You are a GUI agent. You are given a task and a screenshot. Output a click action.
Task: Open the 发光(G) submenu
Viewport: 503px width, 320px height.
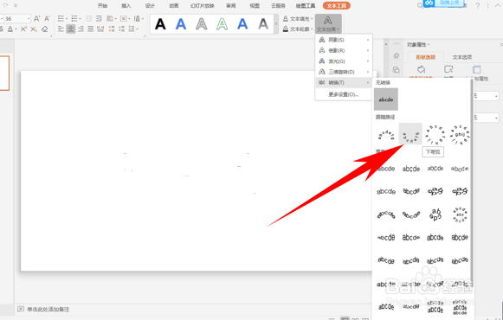[344, 61]
